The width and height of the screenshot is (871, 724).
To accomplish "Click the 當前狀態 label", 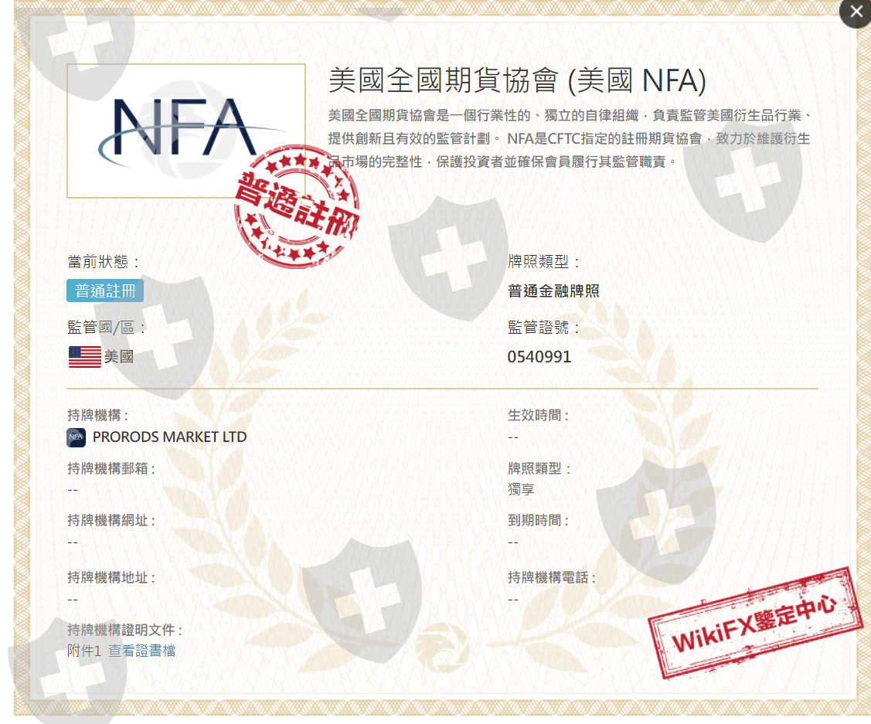I will pyautogui.click(x=104, y=261).
